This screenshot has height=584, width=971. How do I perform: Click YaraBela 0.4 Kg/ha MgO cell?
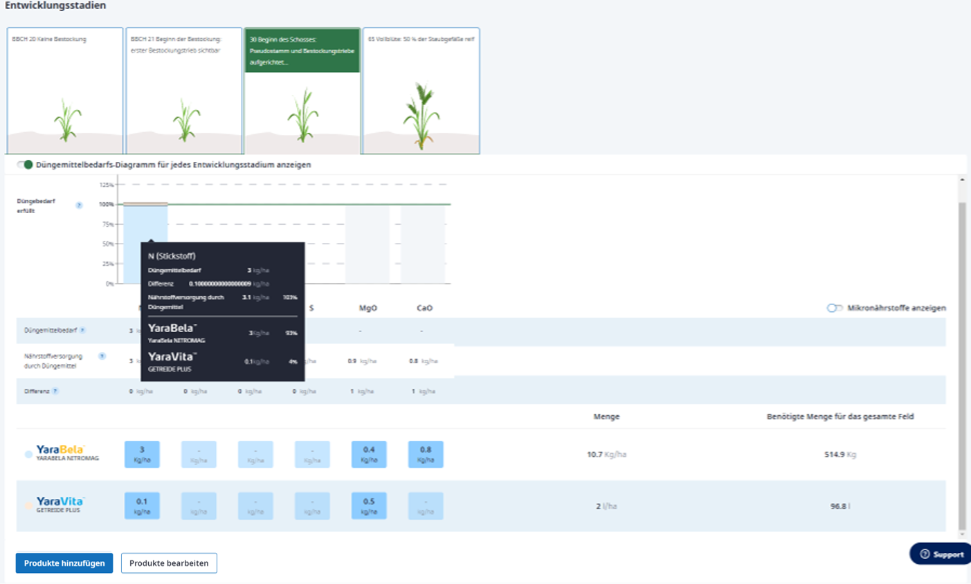369,454
